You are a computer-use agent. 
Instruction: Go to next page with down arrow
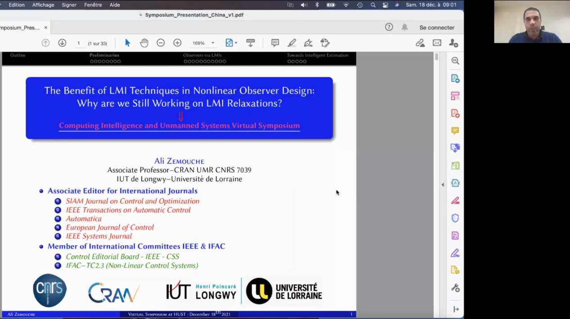[x=62, y=43]
